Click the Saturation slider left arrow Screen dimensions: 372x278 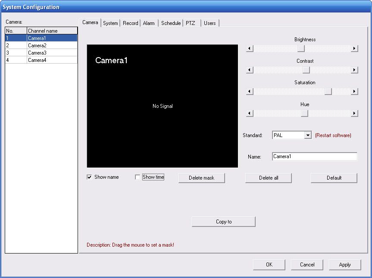pos(250,92)
